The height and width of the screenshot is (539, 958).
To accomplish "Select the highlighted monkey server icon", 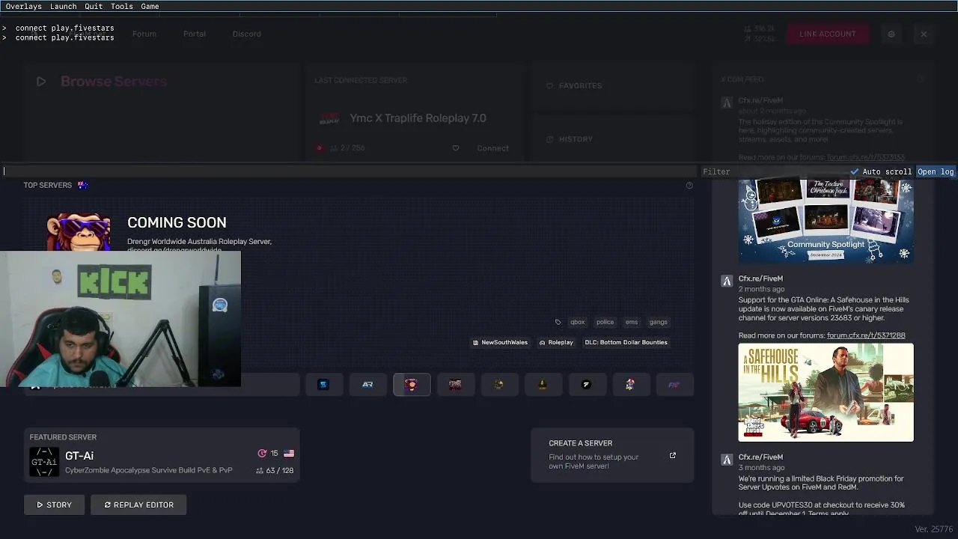I will (x=412, y=385).
